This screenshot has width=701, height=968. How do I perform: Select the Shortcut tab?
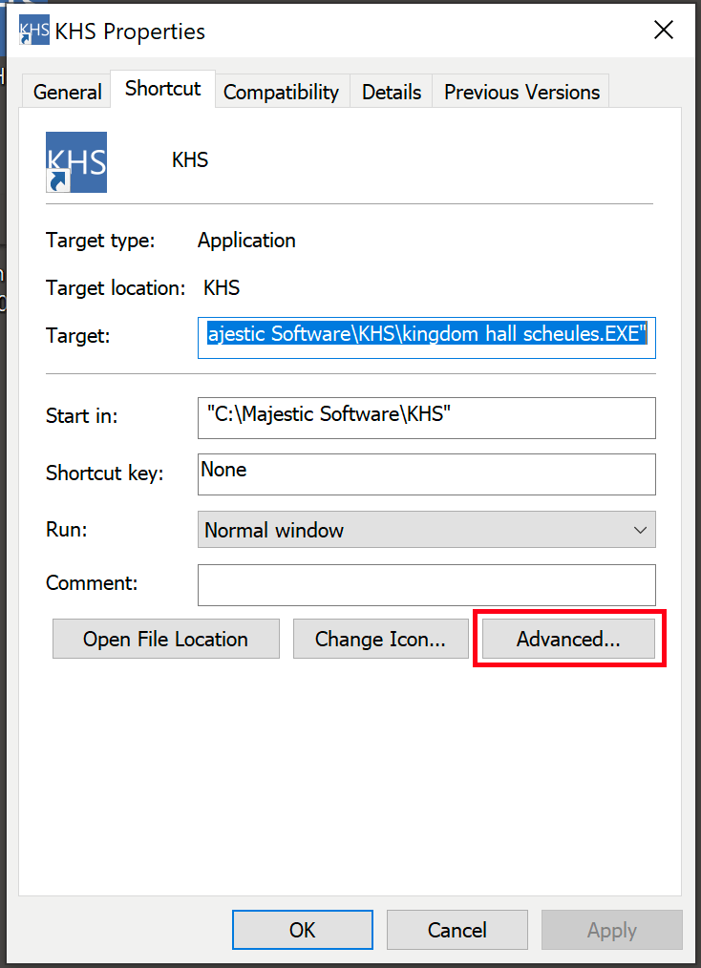(163, 89)
